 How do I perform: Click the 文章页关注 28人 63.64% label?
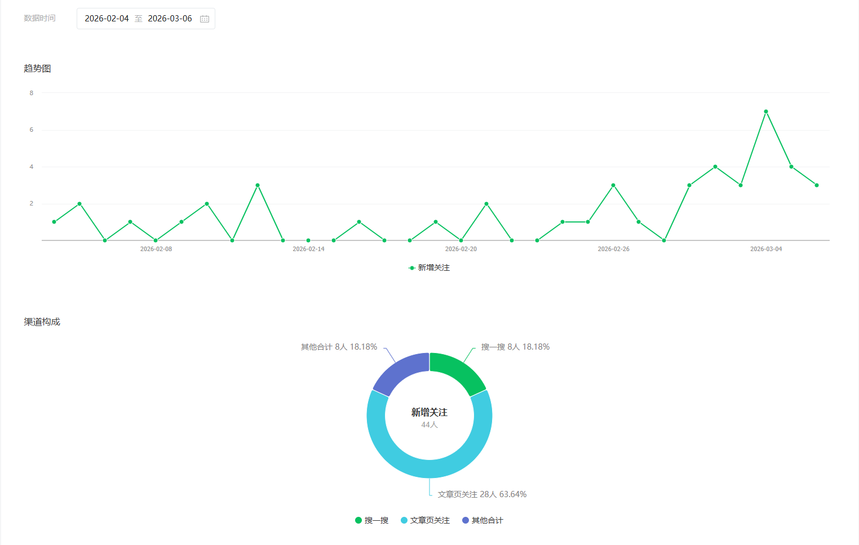click(482, 494)
